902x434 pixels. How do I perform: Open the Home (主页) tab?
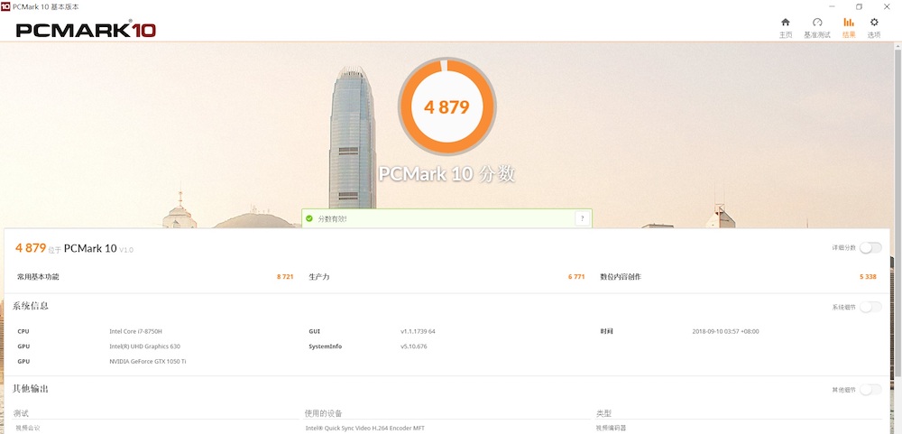tap(786, 27)
